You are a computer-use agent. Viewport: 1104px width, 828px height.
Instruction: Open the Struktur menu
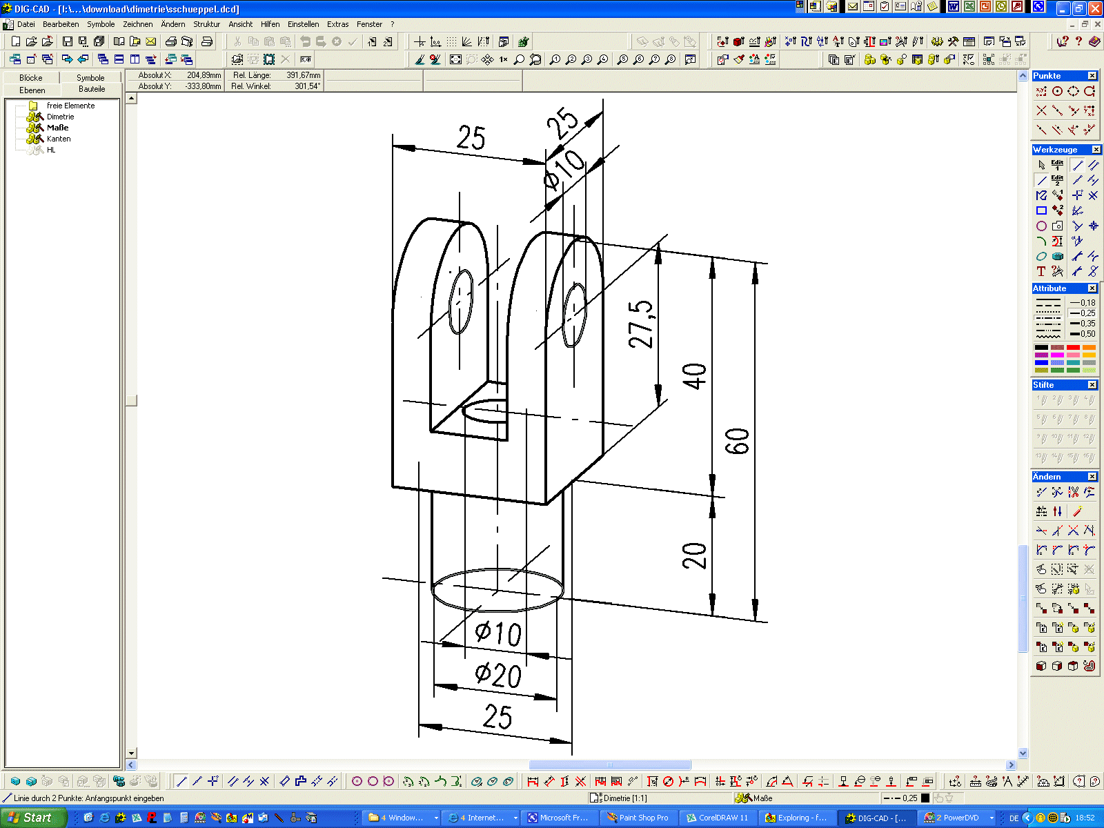[206, 24]
